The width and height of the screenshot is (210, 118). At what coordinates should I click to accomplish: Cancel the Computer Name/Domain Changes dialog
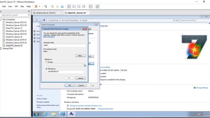[80, 78]
